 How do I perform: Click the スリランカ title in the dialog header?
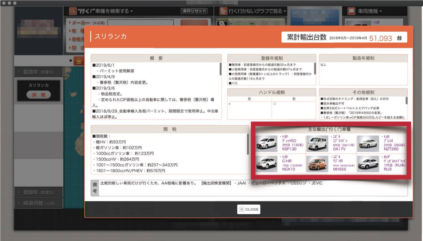(x=110, y=36)
